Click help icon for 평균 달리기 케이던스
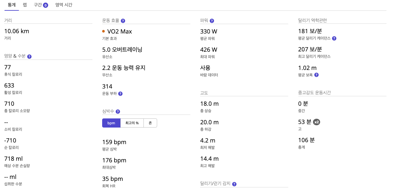Image resolution: width=393 pixels, height=190 pixels. (334, 38)
